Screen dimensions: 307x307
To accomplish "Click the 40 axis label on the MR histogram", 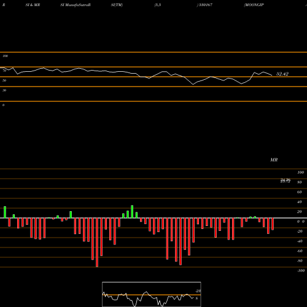I will click(300, 202).
